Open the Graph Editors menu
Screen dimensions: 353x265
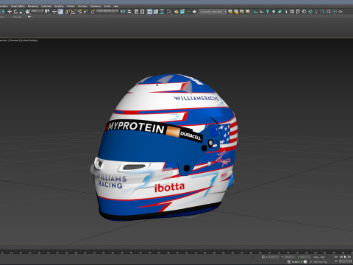tap(18, 6)
